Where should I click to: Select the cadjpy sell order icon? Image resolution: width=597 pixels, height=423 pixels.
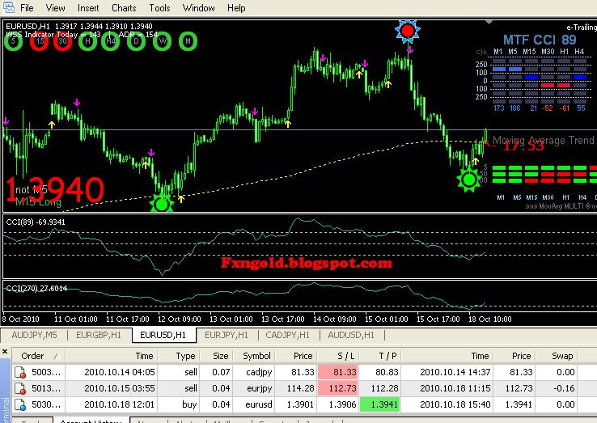tap(19, 372)
